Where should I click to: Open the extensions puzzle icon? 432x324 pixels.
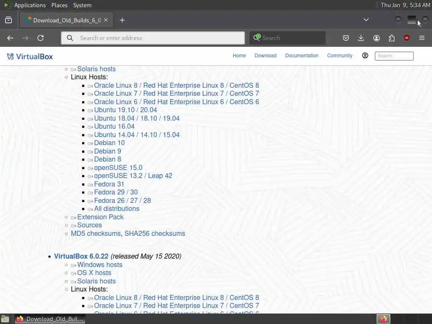pos(391,38)
